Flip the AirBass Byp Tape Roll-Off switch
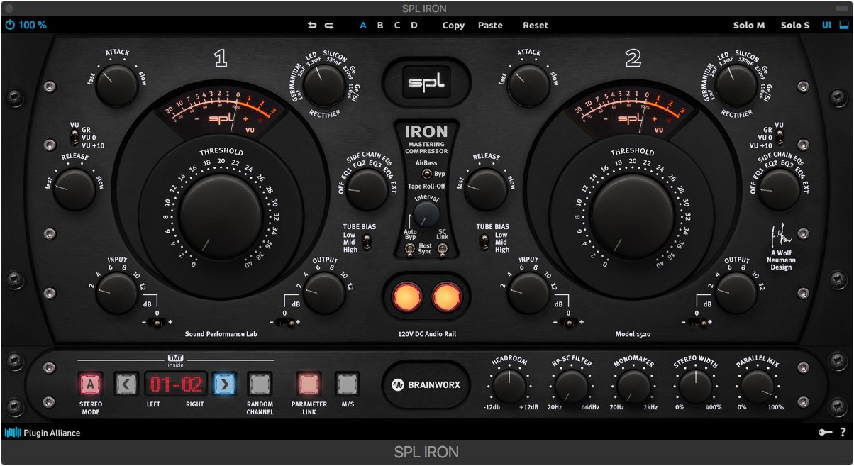 coord(426,174)
